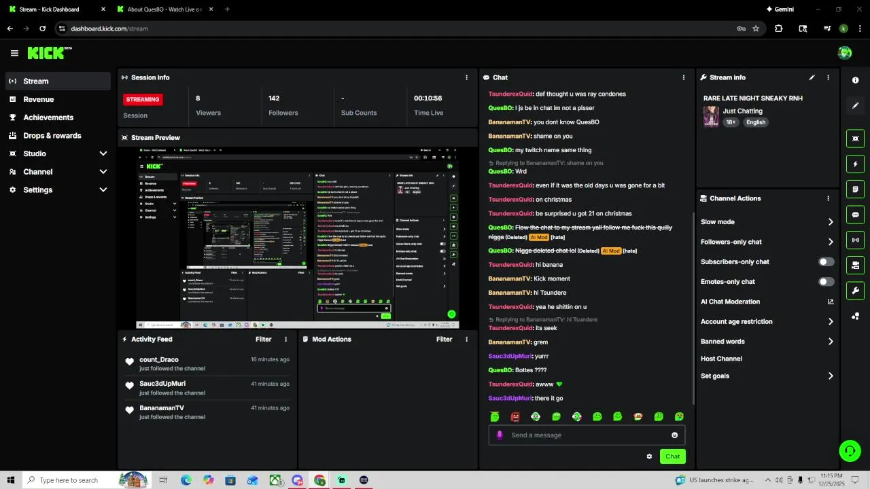Click the chat scrollbar
870x489 pixels.
693,307
